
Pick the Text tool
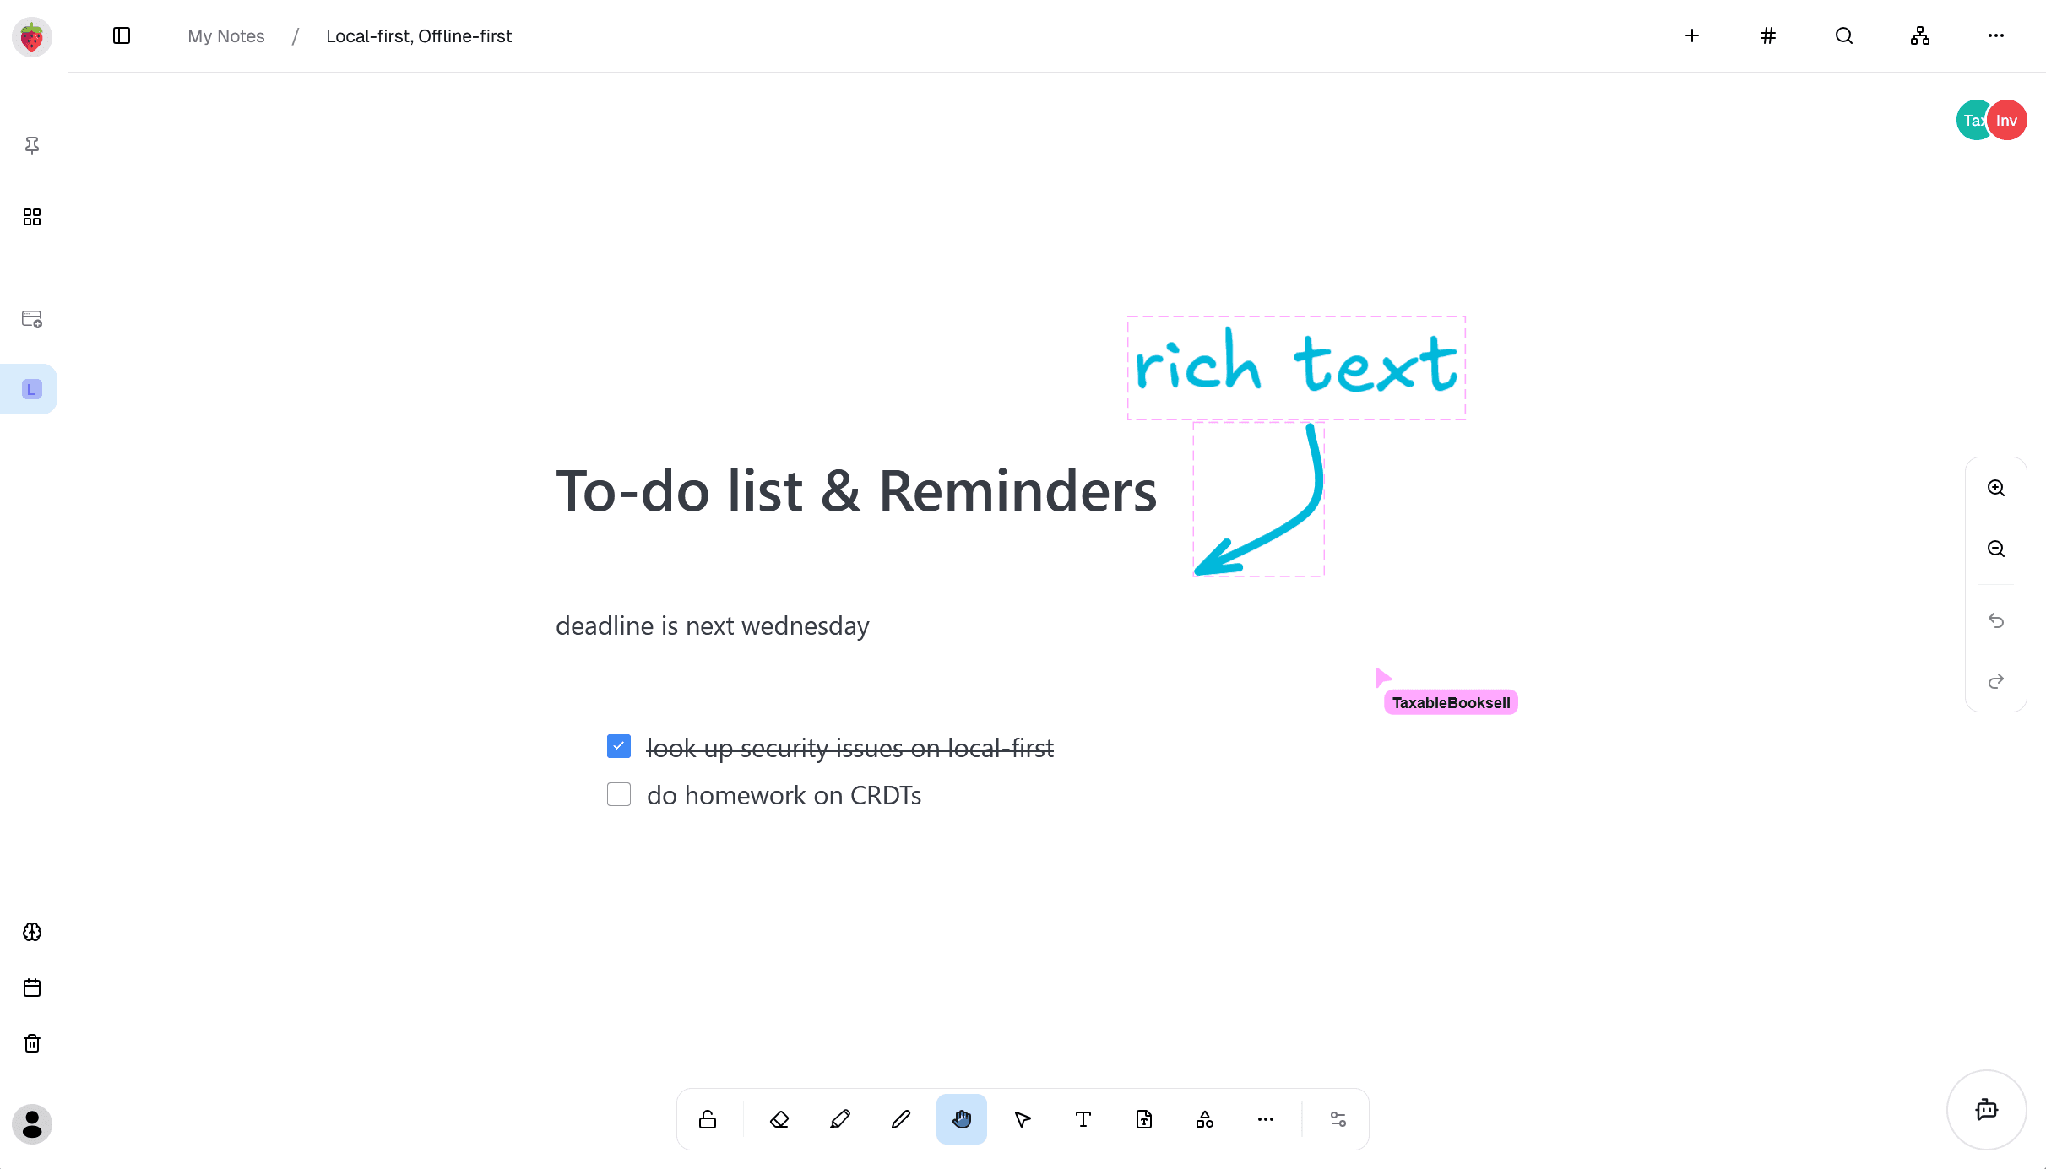pyautogui.click(x=1083, y=1119)
